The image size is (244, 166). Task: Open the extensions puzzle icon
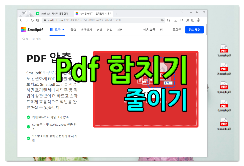169,20
